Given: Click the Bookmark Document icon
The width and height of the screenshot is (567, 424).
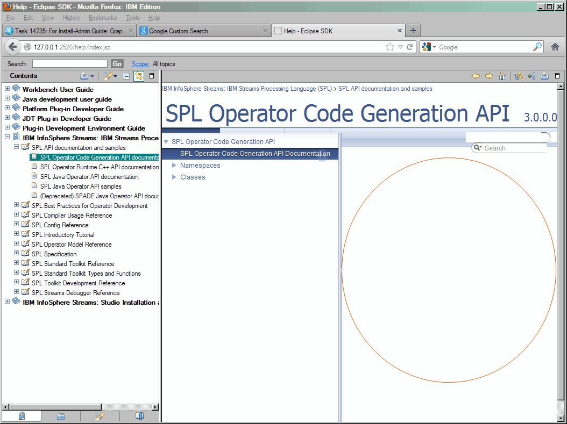Looking at the screenshot, I should 531,76.
